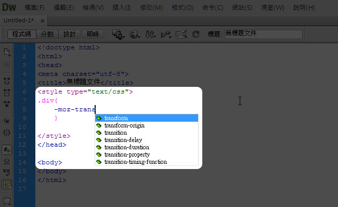Click the apply comment icon

click(x=7, y=201)
